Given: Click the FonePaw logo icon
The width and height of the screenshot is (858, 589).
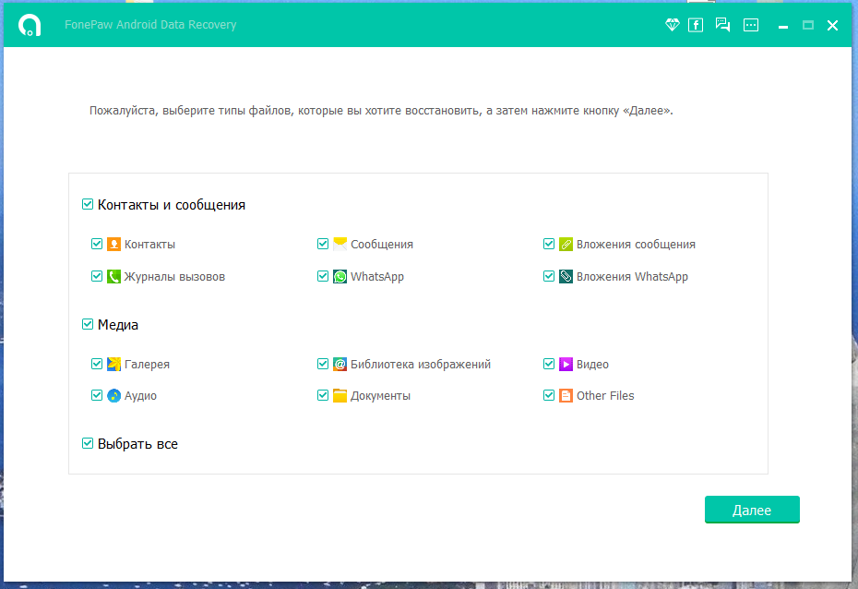Looking at the screenshot, I should 30,25.
